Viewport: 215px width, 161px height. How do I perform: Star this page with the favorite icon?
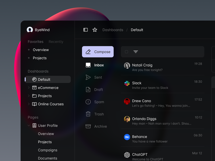95,30
